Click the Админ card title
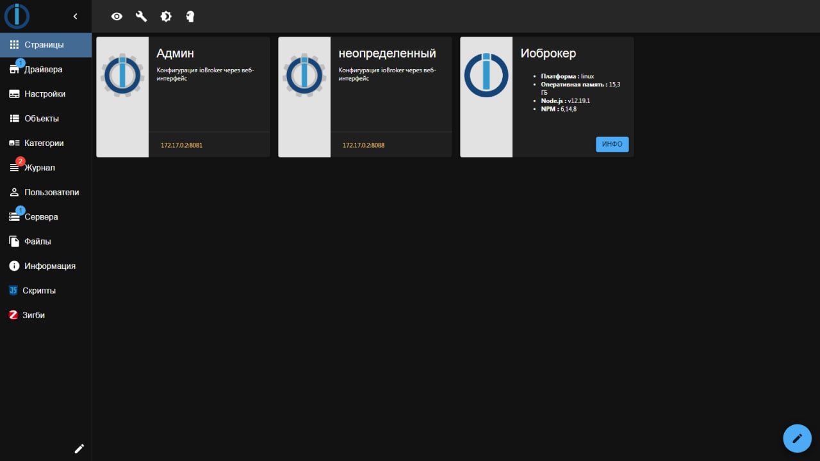820x461 pixels. 175,54
